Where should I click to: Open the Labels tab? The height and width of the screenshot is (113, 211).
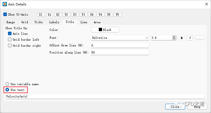54,22
